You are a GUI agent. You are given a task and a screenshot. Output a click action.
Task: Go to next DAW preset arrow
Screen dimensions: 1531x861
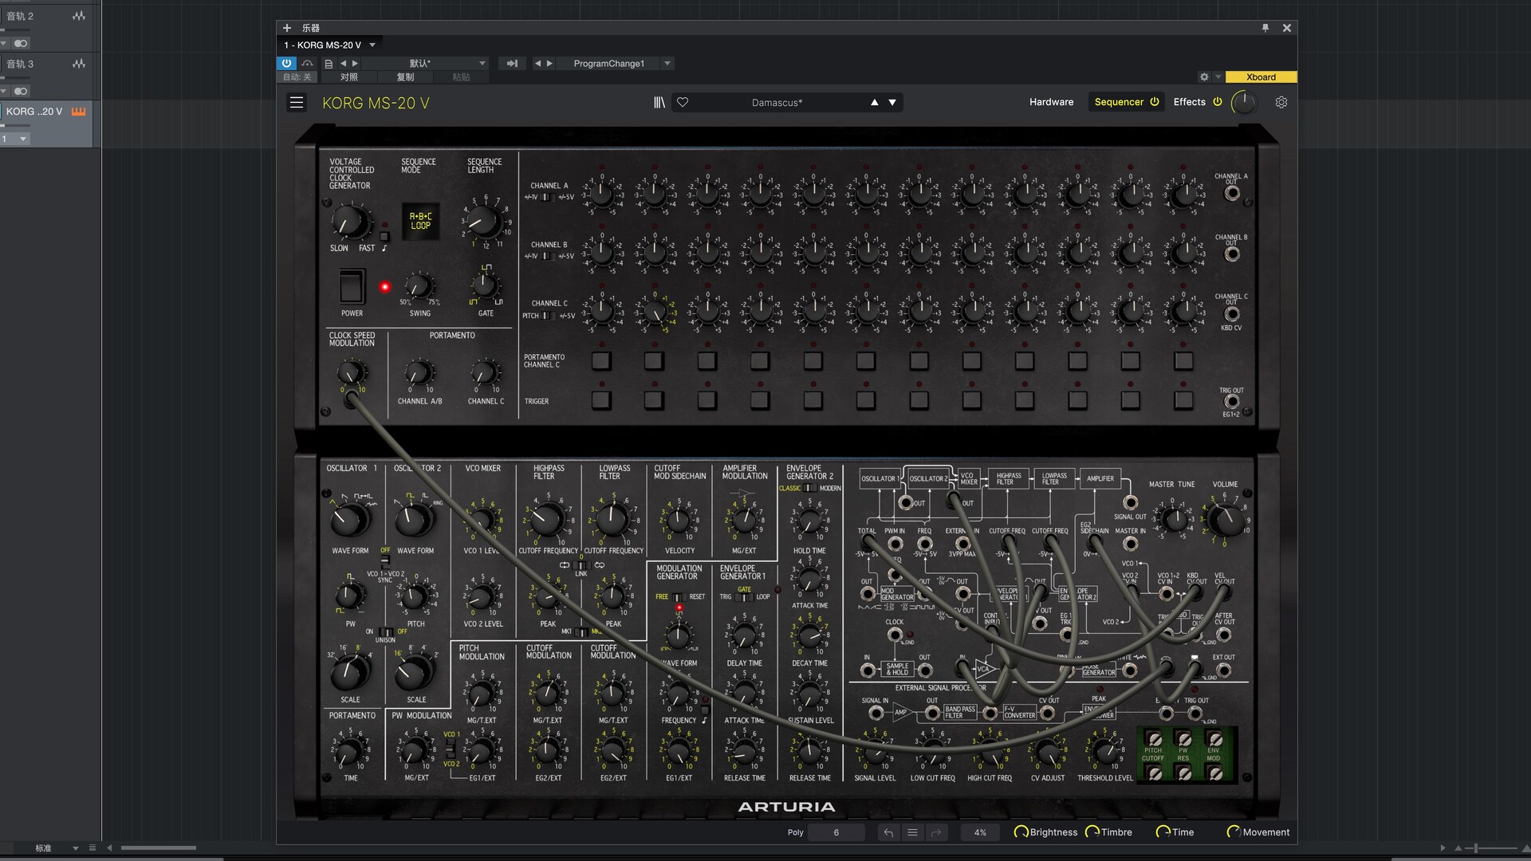pyautogui.click(x=356, y=63)
